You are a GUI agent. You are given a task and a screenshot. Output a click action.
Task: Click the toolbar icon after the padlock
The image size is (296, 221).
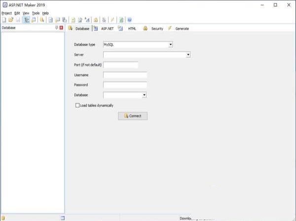(104, 20)
